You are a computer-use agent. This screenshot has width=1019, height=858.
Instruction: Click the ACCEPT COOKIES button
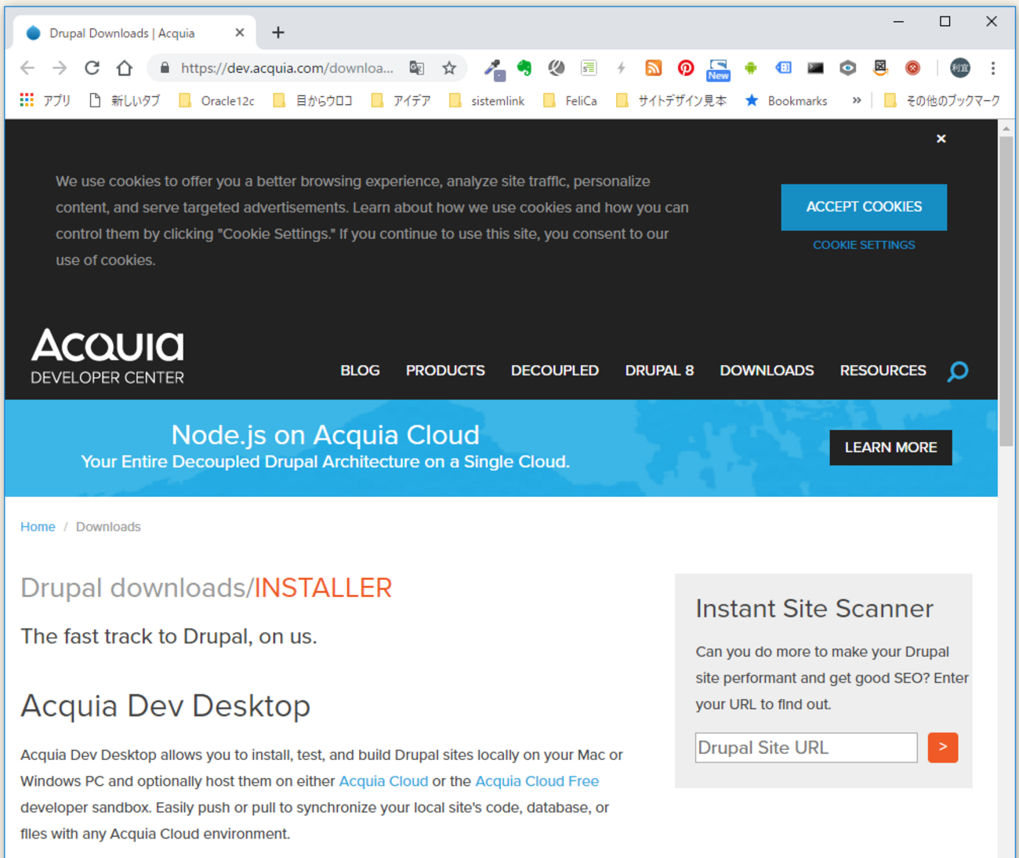pos(864,207)
